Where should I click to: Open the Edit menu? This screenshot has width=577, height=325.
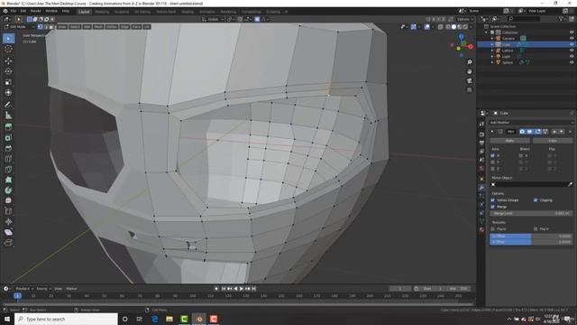[23, 11]
